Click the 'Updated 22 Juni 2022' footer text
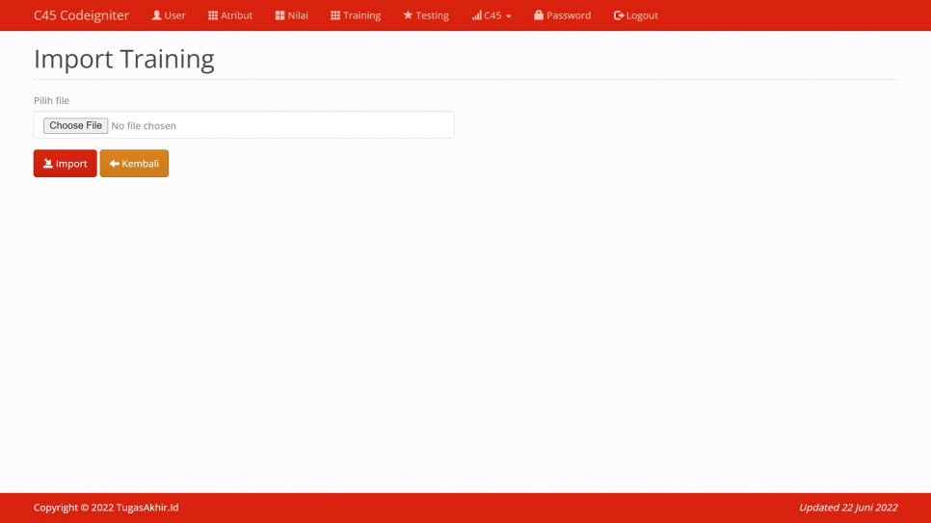The width and height of the screenshot is (931, 523). 847,508
